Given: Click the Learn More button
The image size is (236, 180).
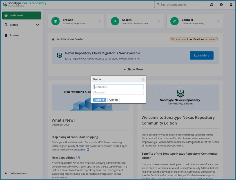Looking at the screenshot, I should [201, 56].
